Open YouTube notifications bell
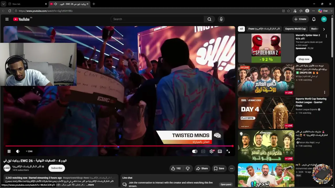The width and height of the screenshot is (335, 188). [x=314, y=19]
